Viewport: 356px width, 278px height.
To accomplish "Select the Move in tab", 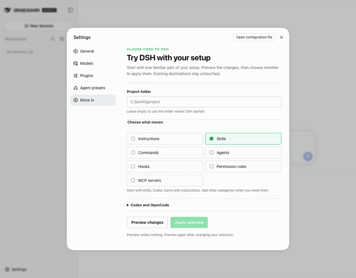I will (x=93, y=100).
